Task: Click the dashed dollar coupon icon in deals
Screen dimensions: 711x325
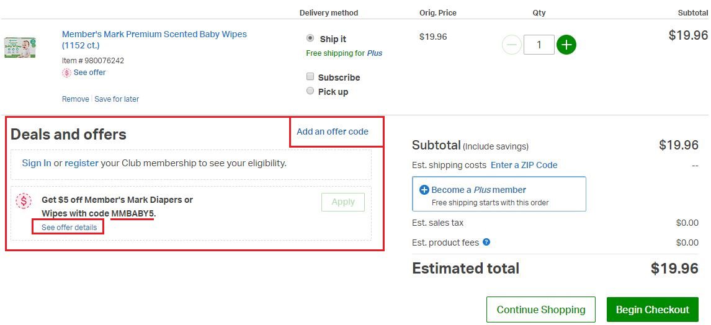Action: click(24, 200)
